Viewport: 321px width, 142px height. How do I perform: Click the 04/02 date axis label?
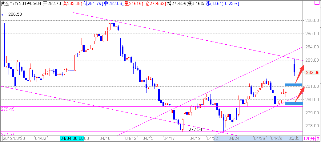point(41,138)
